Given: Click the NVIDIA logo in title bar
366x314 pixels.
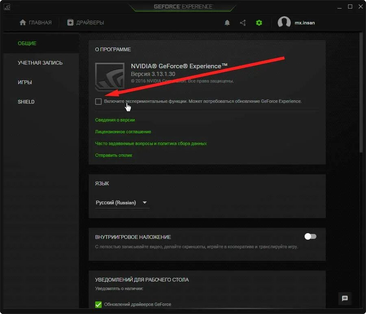Looking at the screenshot, I should (x=7, y=7).
